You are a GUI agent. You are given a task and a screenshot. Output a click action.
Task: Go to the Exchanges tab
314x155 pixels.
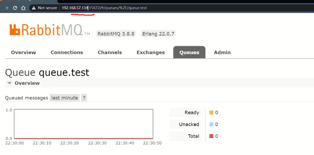[150, 52]
